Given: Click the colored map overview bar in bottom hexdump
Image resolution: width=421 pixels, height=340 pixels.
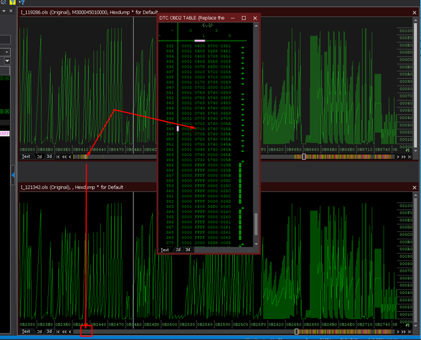Looking at the screenshot, I should pyautogui.click(x=234, y=331).
